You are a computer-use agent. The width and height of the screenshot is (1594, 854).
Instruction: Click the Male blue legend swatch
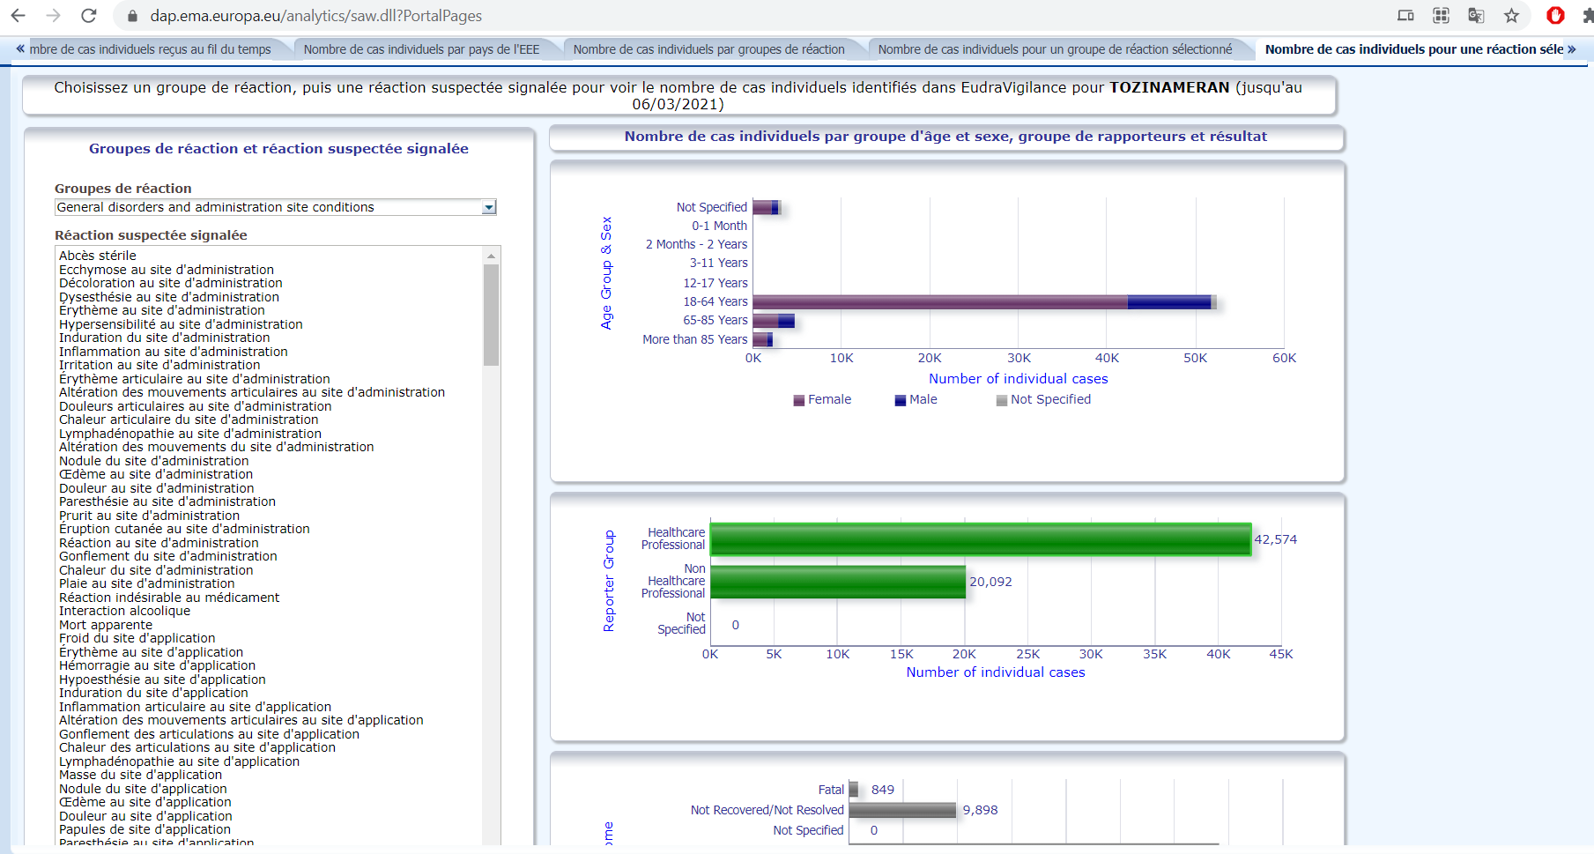coord(901,400)
